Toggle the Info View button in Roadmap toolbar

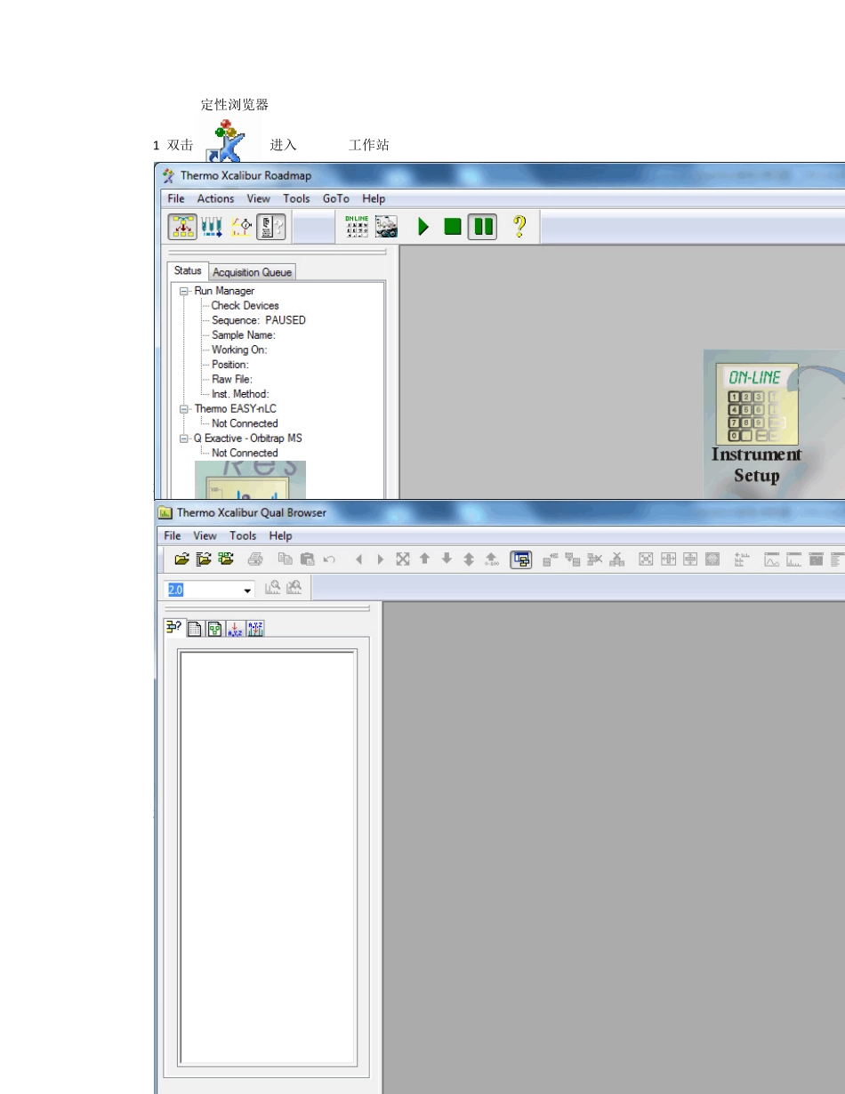[270, 227]
